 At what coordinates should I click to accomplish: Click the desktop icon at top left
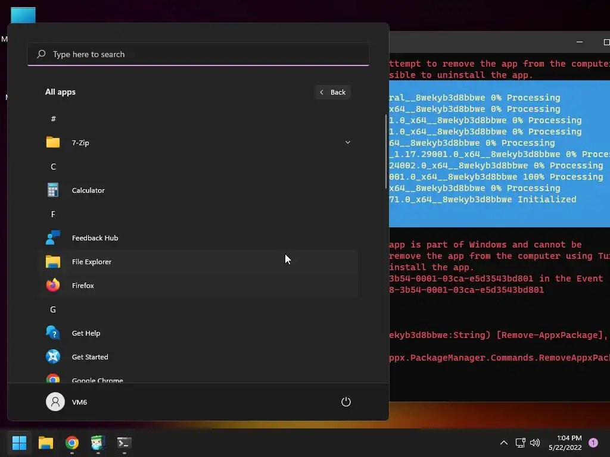tap(23, 15)
